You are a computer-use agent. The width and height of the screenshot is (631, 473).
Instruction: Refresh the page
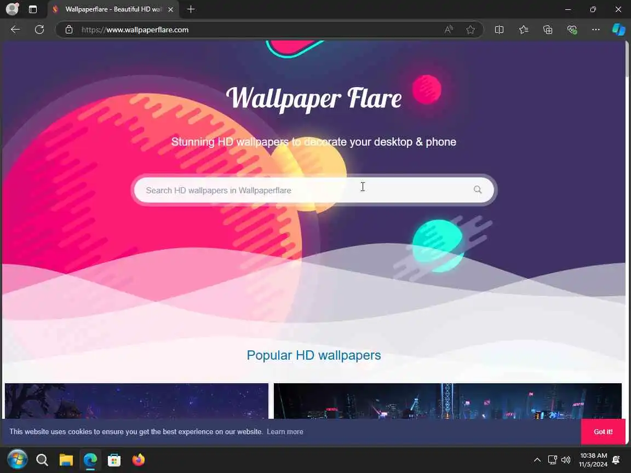(39, 30)
